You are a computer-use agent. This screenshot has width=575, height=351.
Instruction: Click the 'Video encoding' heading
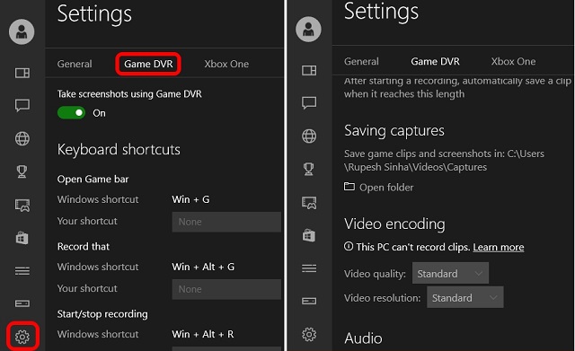394,224
